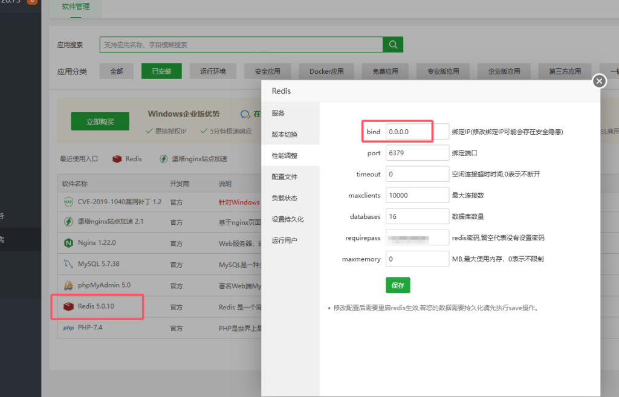Open PHP-7.4 in the software list
Screen dimensions: 619x397
90,328
